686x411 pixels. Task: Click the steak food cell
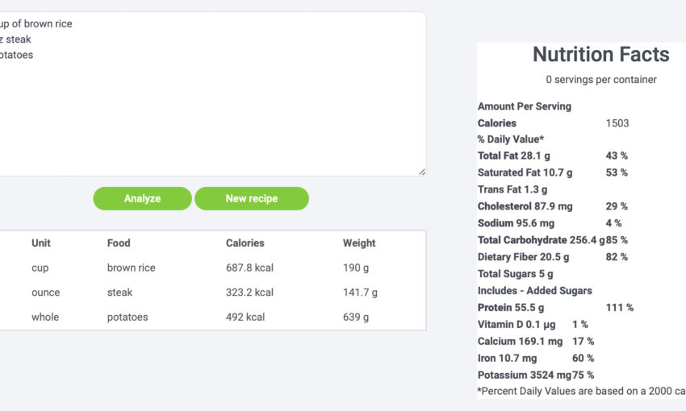[119, 293]
